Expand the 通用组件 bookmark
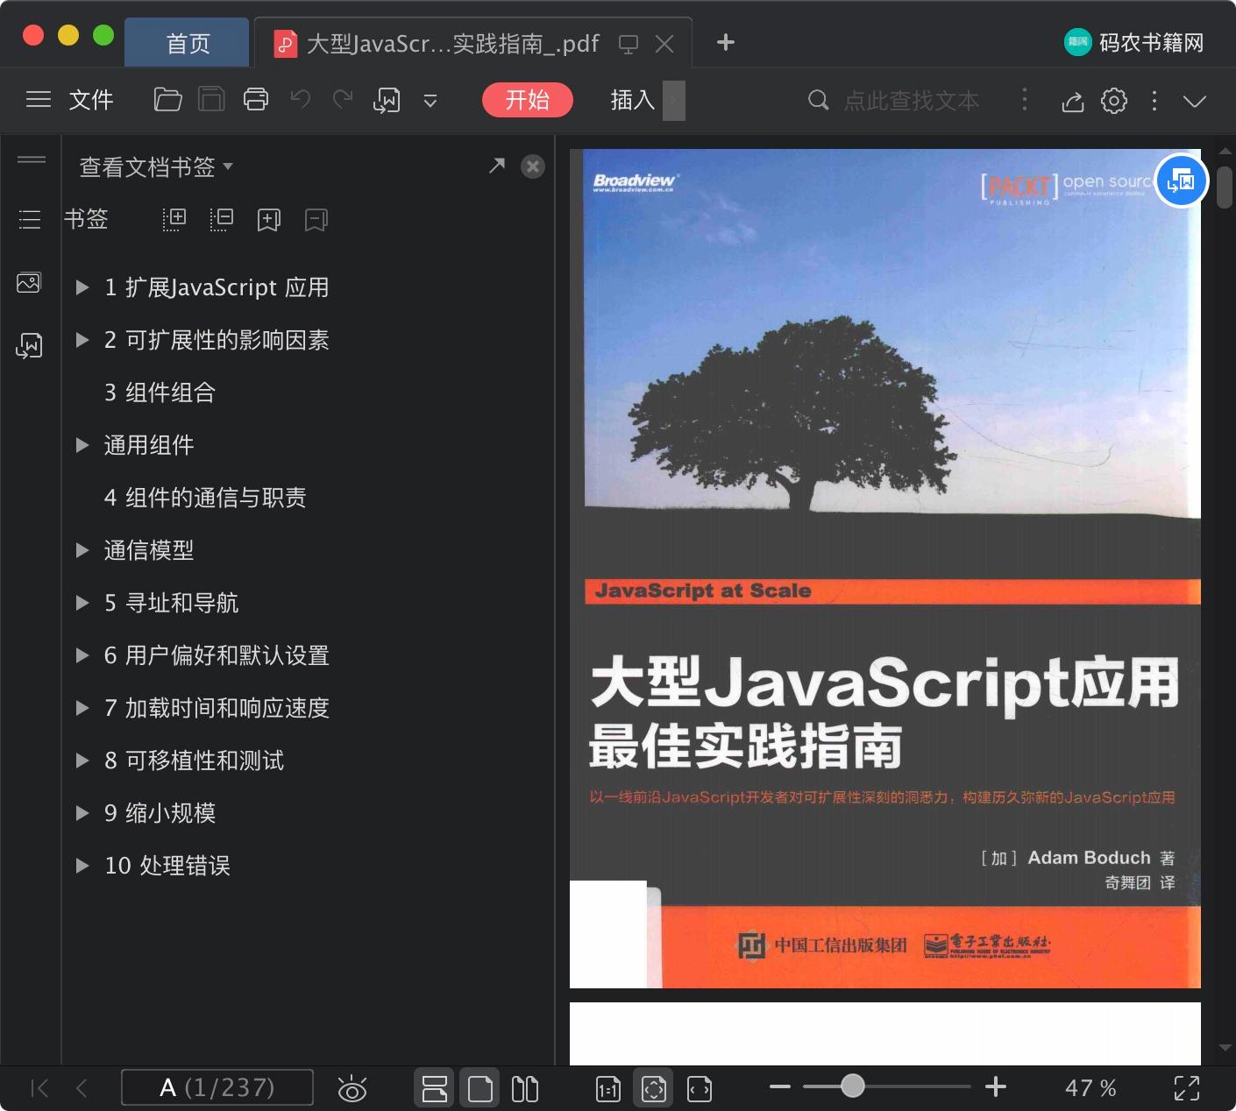1236x1111 pixels. 82,445
